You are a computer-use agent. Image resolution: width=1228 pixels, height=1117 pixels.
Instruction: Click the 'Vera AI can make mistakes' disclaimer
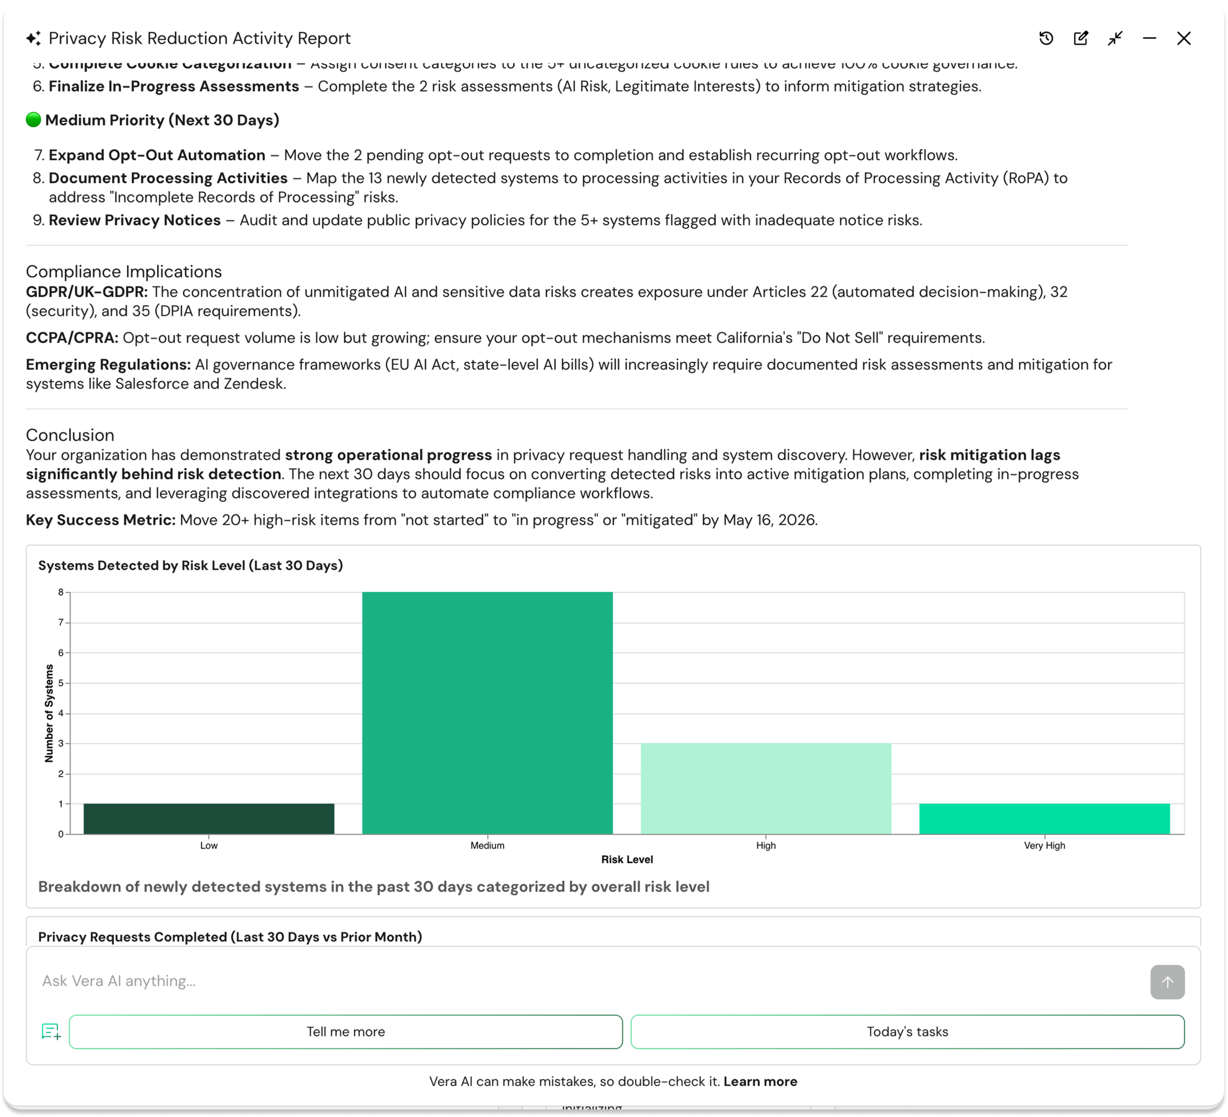pos(575,1081)
